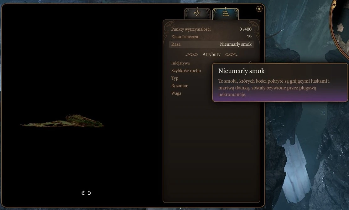Click the Rozmiar attribute label
Image resolution: width=349 pixels, height=210 pixels.
pyautogui.click(x=180, y=86)
